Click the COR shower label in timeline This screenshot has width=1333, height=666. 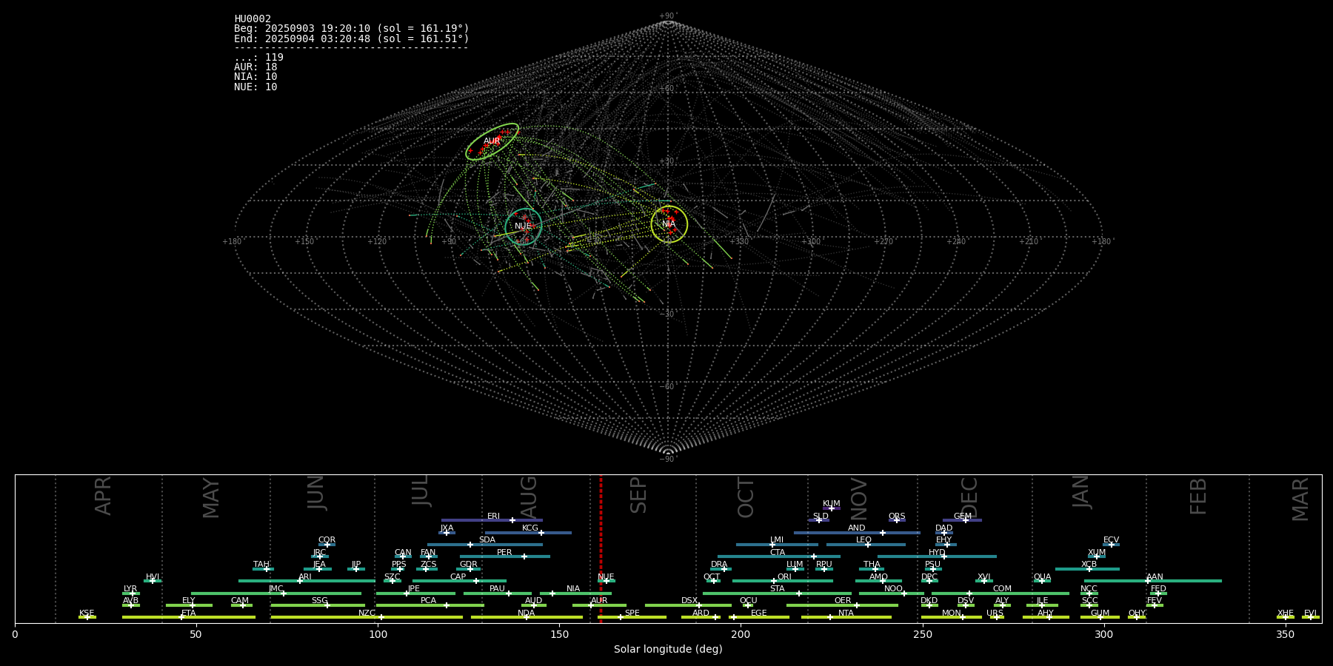point(327,540)
